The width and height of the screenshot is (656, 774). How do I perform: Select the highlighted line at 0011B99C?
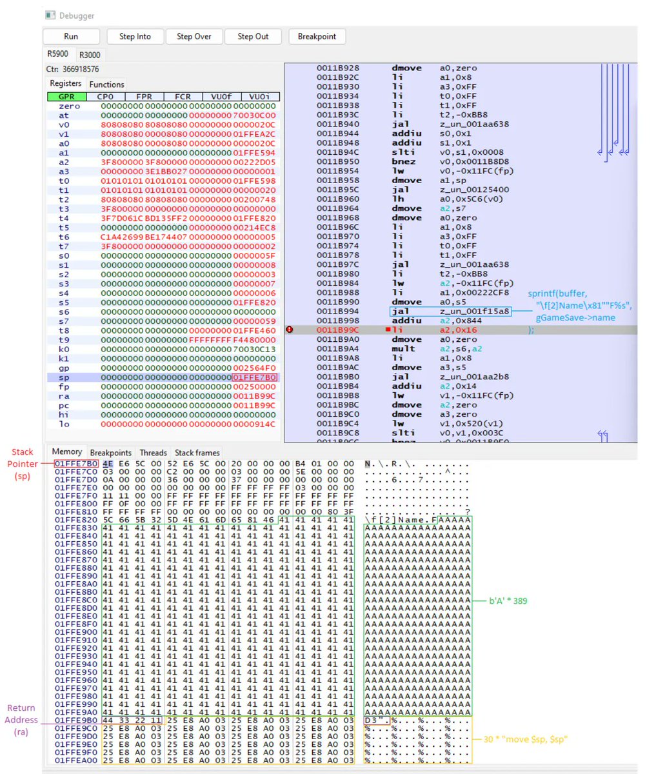tap(461, 330)
